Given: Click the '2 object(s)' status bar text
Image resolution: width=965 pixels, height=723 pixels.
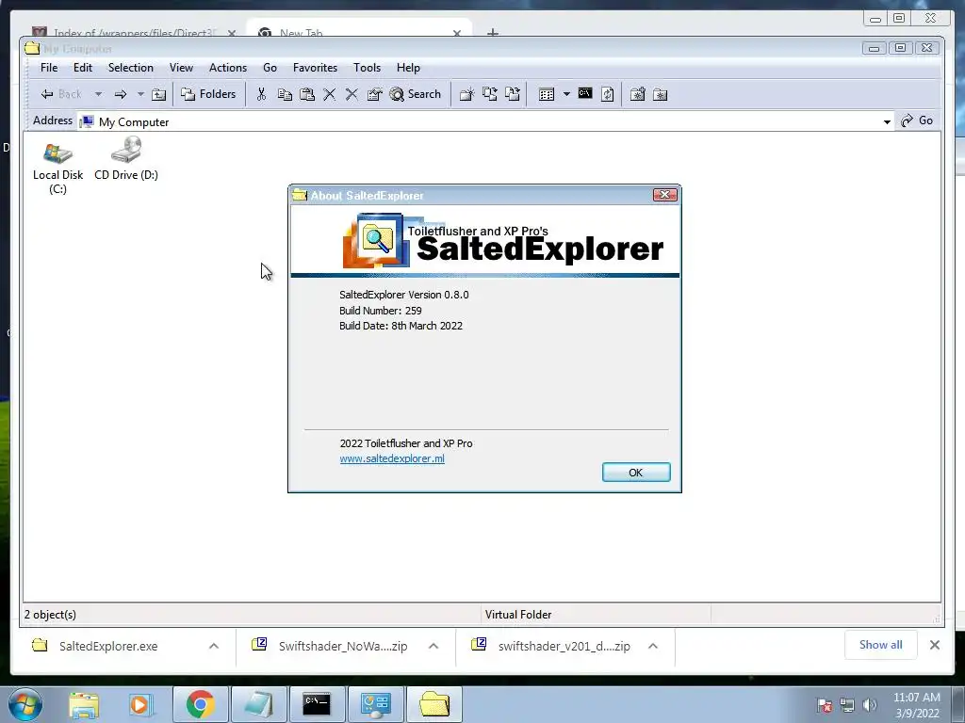Looking at the screenshot, I should tap(50, 614).
